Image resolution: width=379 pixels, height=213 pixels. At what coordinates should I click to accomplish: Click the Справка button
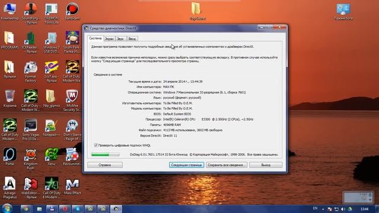[x=105, y=165]
